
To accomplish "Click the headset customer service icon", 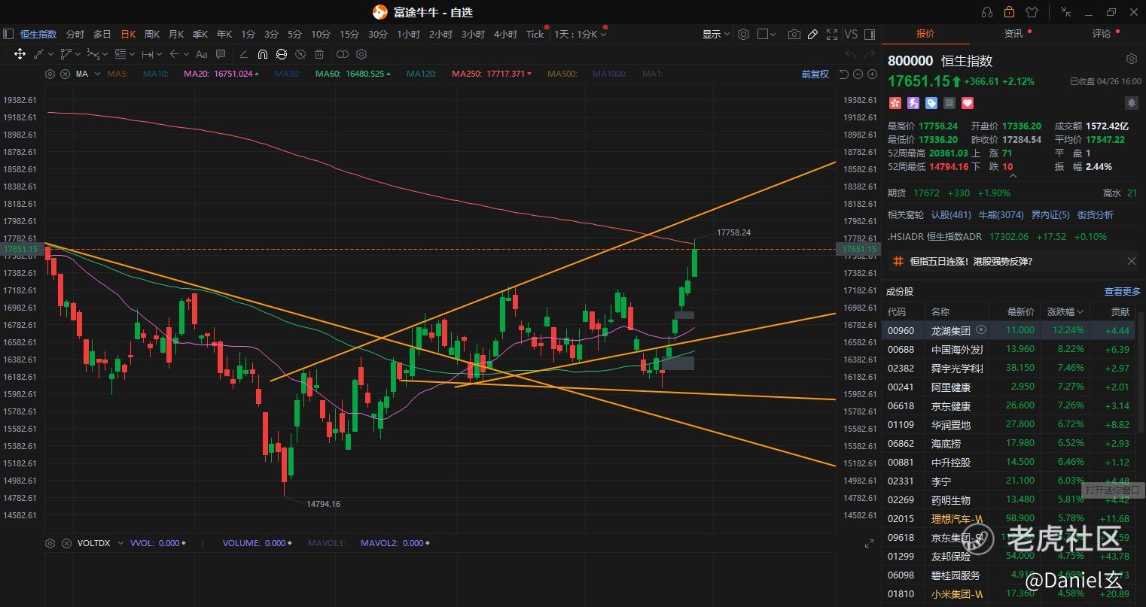I will [987, 12].
